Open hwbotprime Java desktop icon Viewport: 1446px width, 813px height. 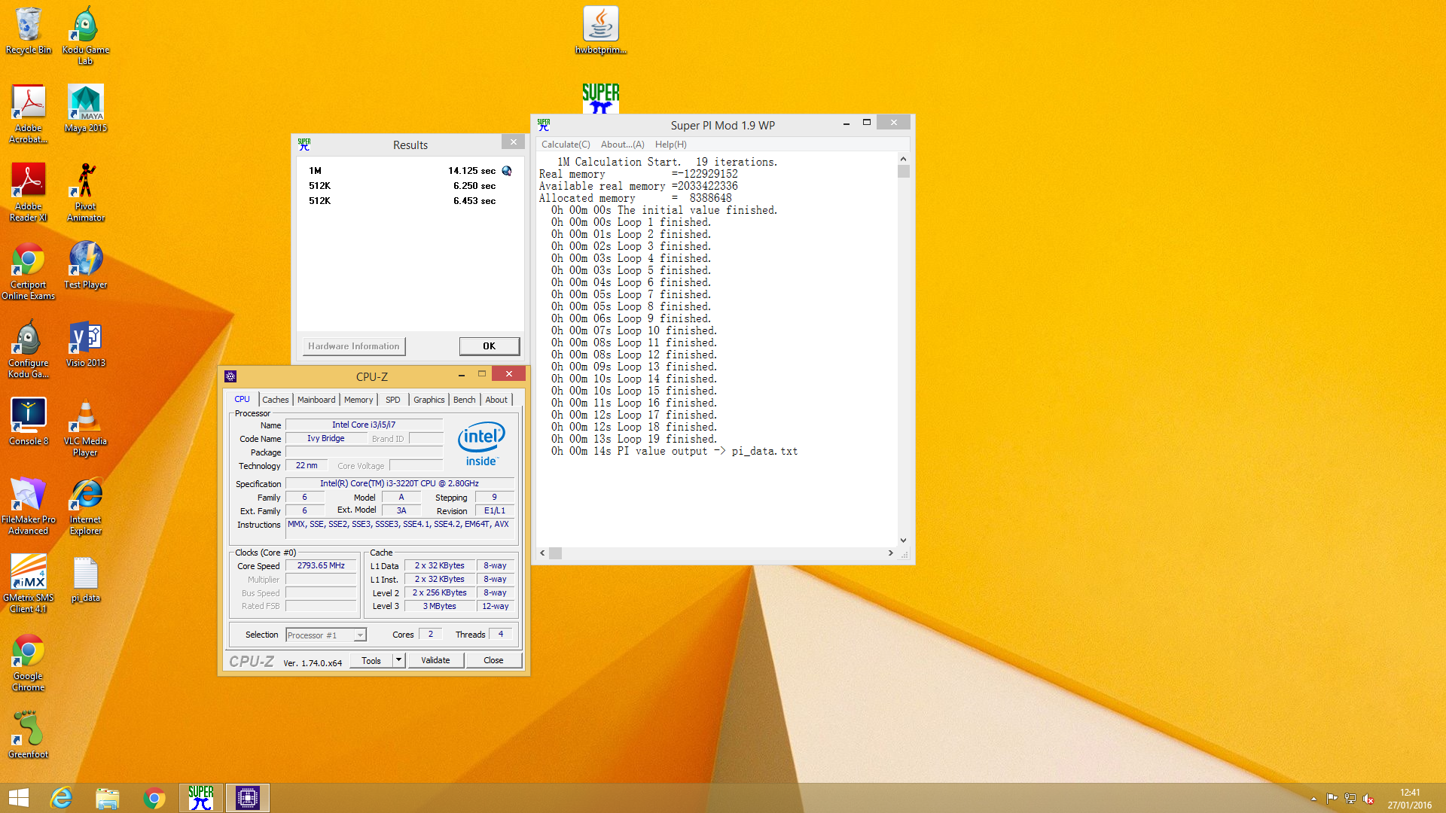601,30
